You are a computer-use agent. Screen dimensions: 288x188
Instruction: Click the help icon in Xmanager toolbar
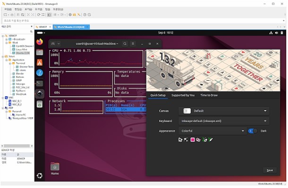85,15
